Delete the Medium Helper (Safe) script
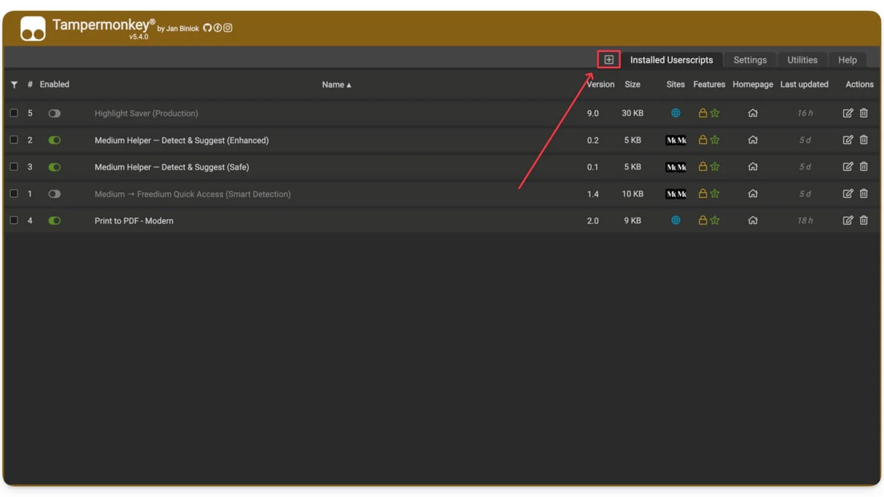The image size is (884, 497). [863, 167]
